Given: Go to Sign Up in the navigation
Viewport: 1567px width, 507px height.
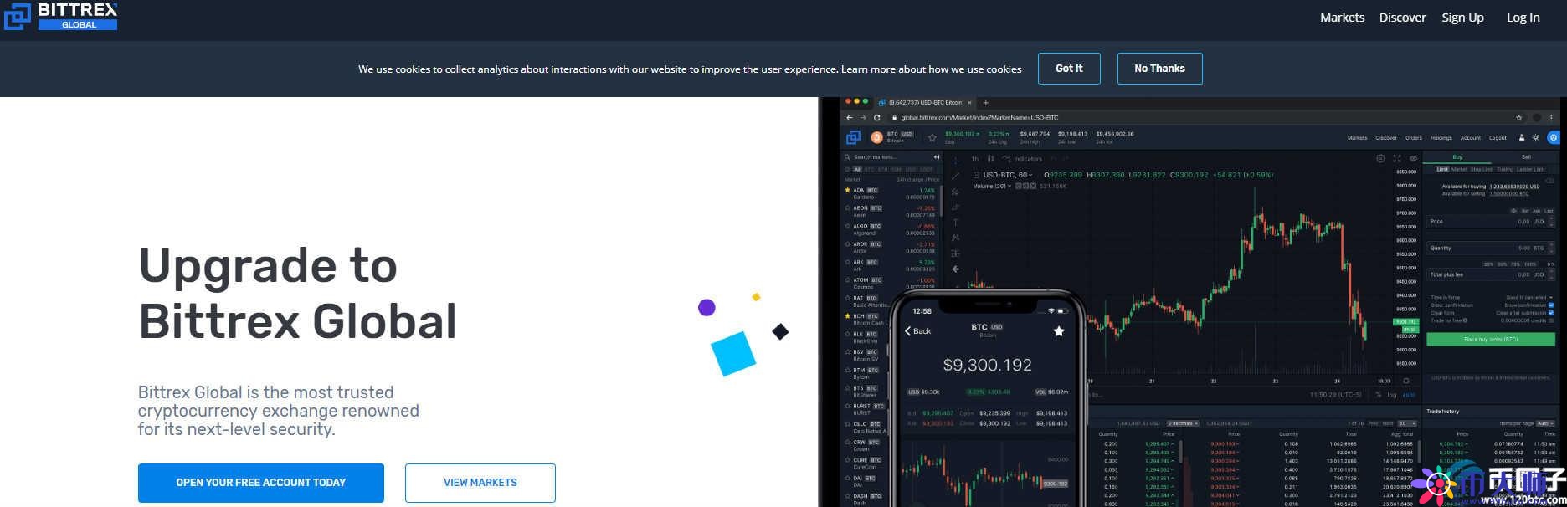Looking at the screenshot, I should coord(1462,18).
